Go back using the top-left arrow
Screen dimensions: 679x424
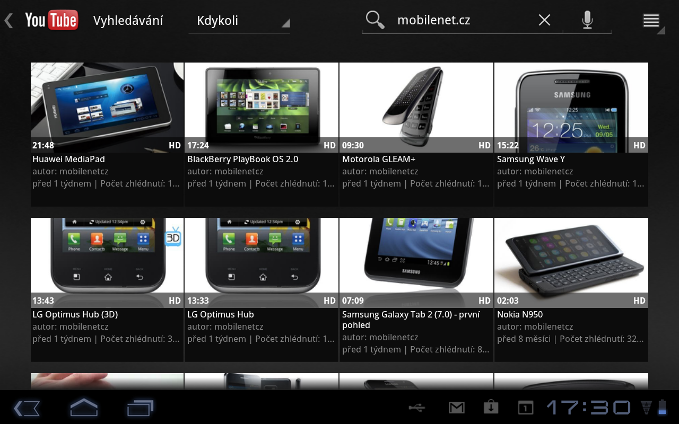click(x=8, y=20)
